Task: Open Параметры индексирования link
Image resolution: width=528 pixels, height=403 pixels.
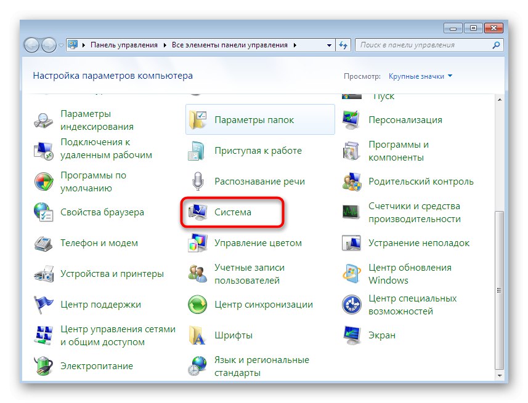Action: (97, 120)
